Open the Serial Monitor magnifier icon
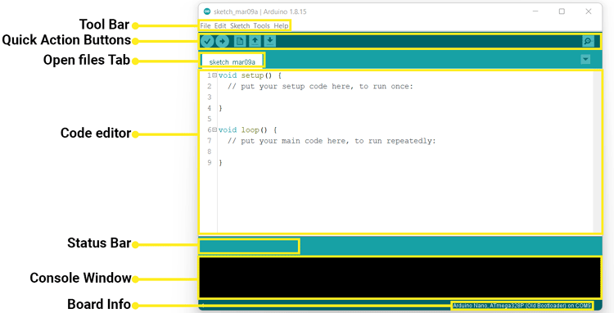614x313 pixels. [x=588, y=41]
